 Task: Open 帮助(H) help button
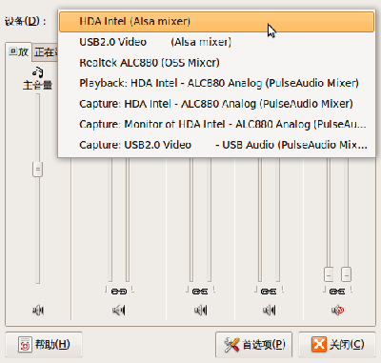(x=44, y=344)
